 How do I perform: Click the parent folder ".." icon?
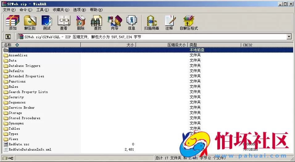tap(6, 50)
